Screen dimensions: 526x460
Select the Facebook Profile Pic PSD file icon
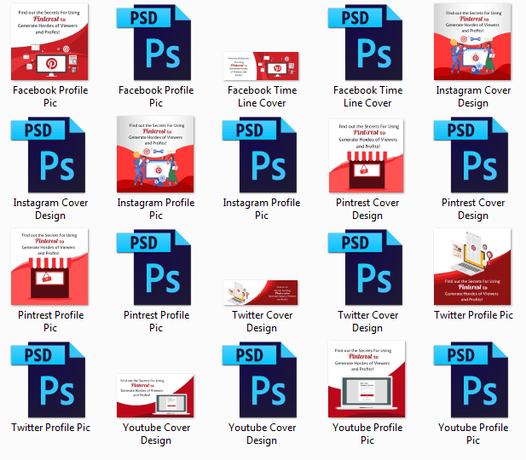(154, 43)
